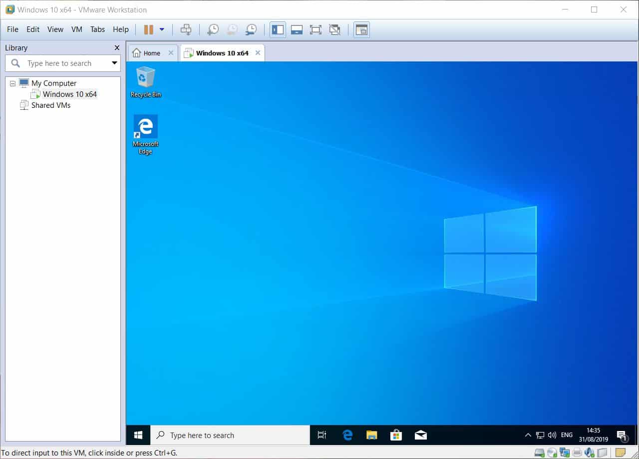Click the network adapter status icon
Image resolution: width=639 pixels, height=459 pixels.
pos(565,453)
